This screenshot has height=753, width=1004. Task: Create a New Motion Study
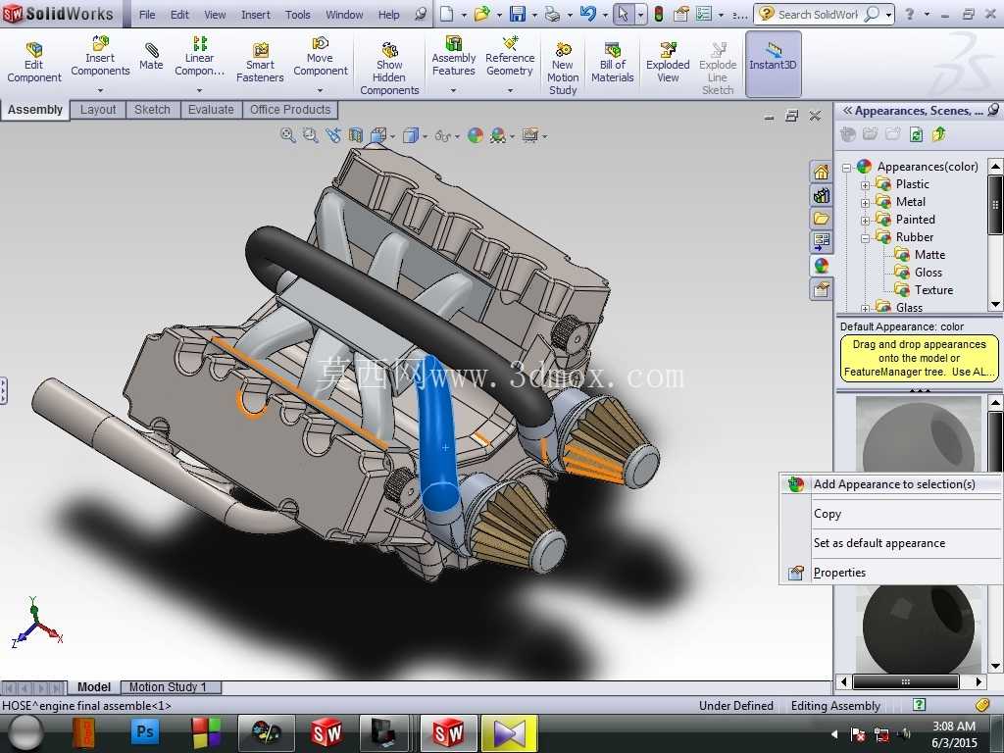563,68
